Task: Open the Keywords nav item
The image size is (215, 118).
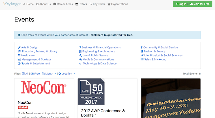Action: tap(97, 4)
